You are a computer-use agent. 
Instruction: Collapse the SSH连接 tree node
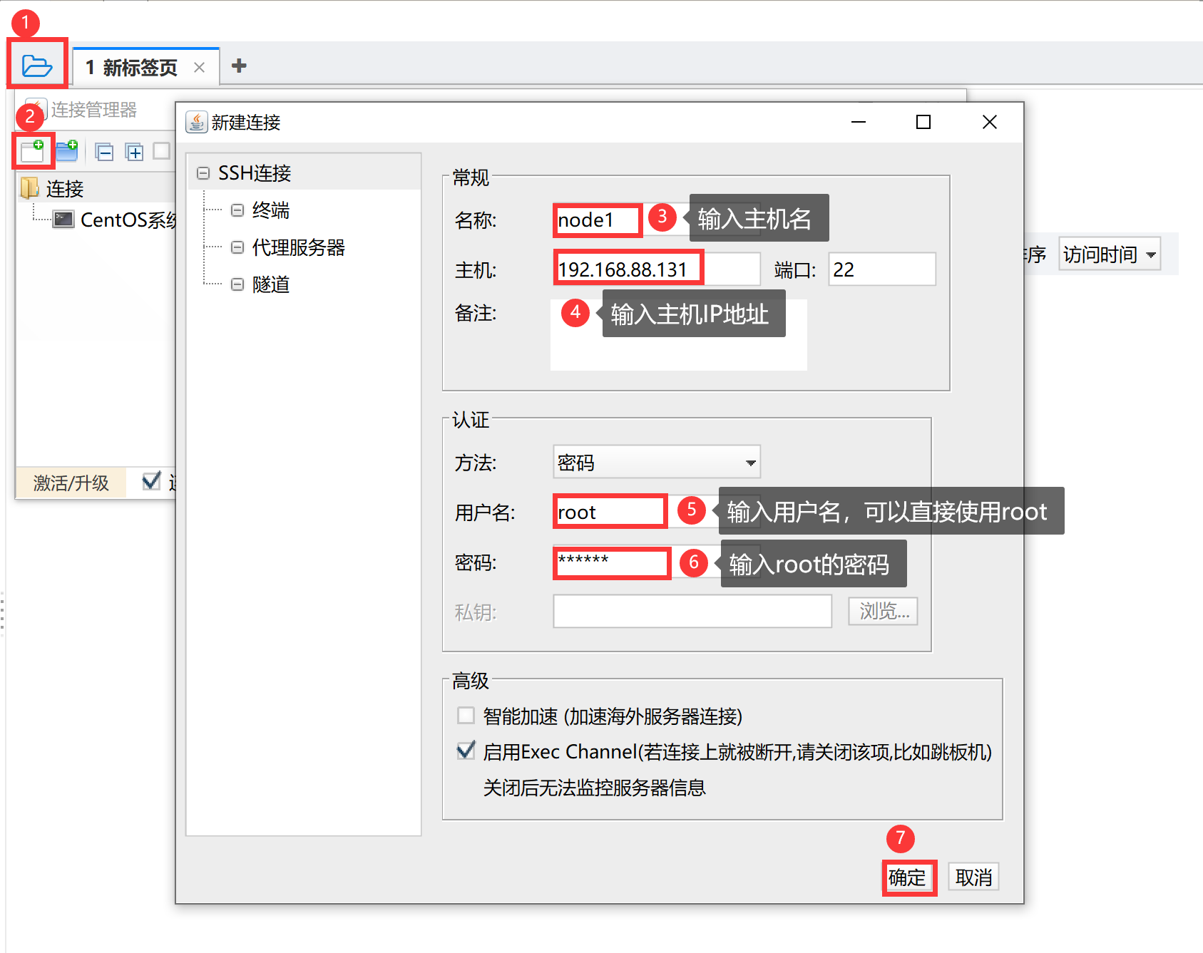tap(203, 173)
